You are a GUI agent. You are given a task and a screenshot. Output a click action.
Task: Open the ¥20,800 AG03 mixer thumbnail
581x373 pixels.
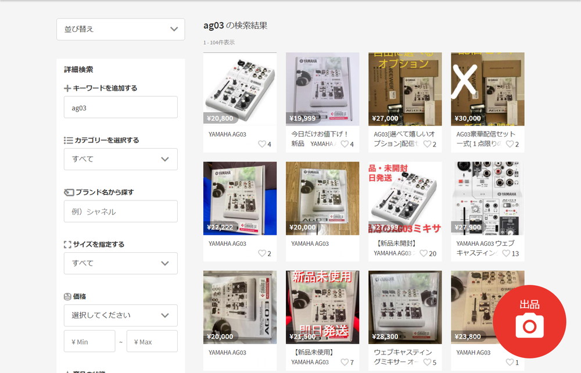pos(240,89)
